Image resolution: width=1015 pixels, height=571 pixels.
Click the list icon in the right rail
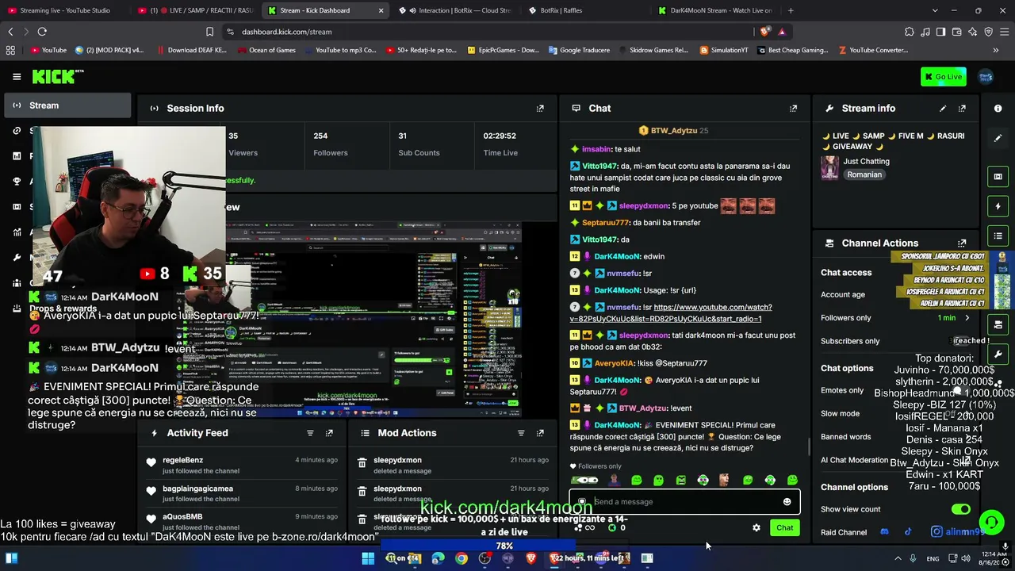[x=998, y=236]
